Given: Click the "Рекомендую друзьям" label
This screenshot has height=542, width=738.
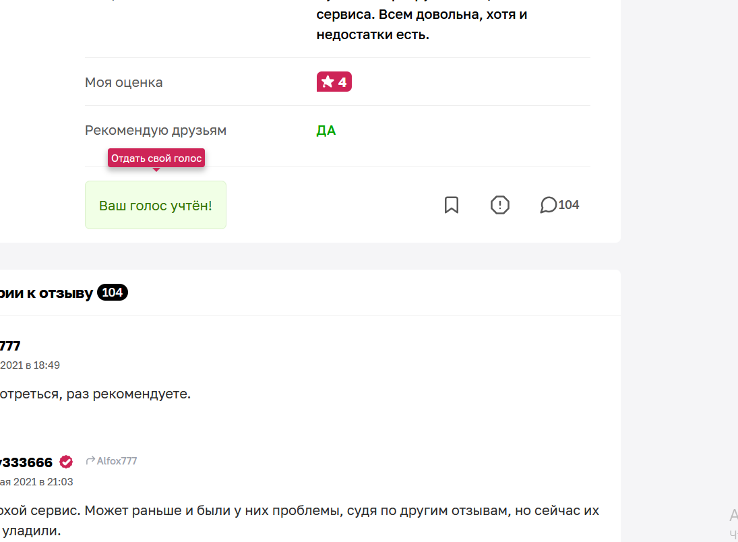Looking at the screenshot, I should pyautogui.click(x=156, y=130).
